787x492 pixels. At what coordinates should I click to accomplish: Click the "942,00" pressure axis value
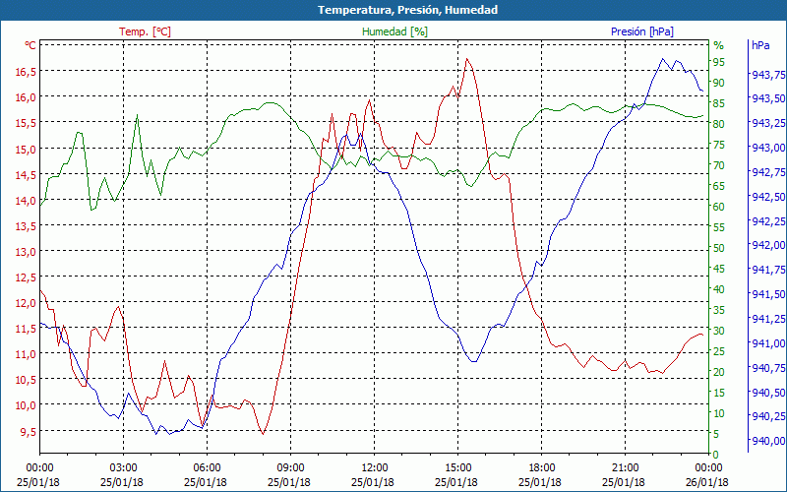pos(768,245)
